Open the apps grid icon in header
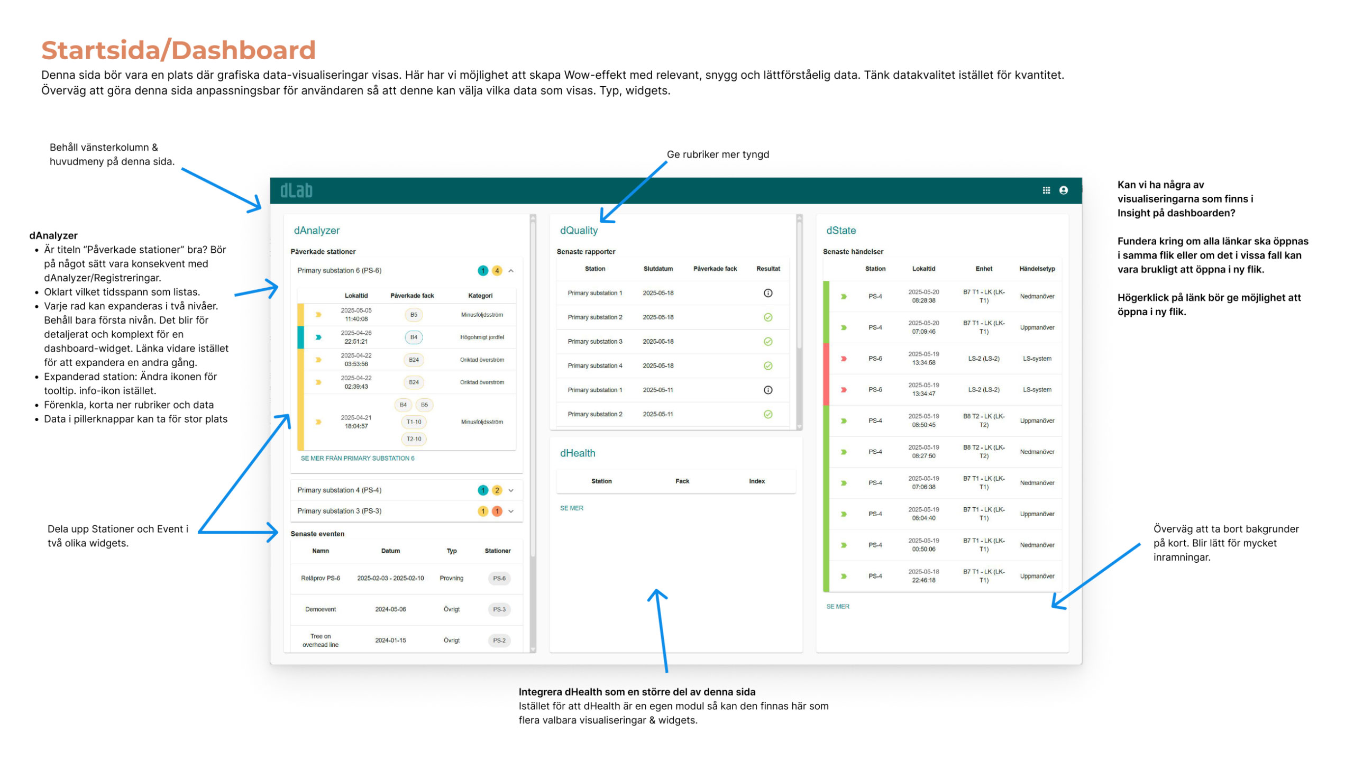1354x759 pixels. point(1046,190)
